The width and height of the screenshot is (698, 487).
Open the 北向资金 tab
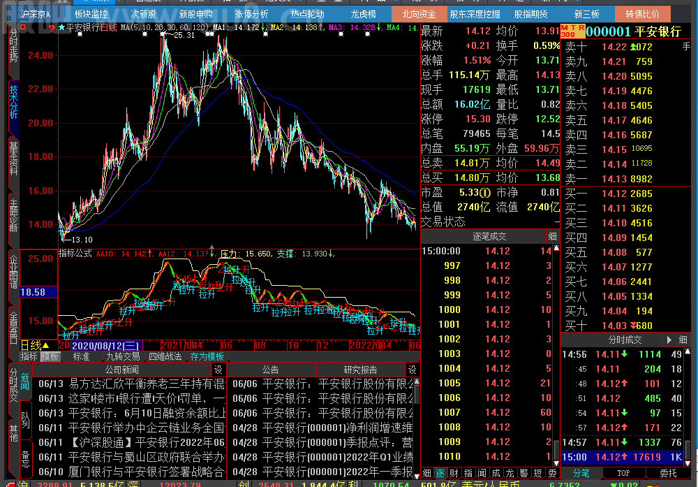click(419, 14)
